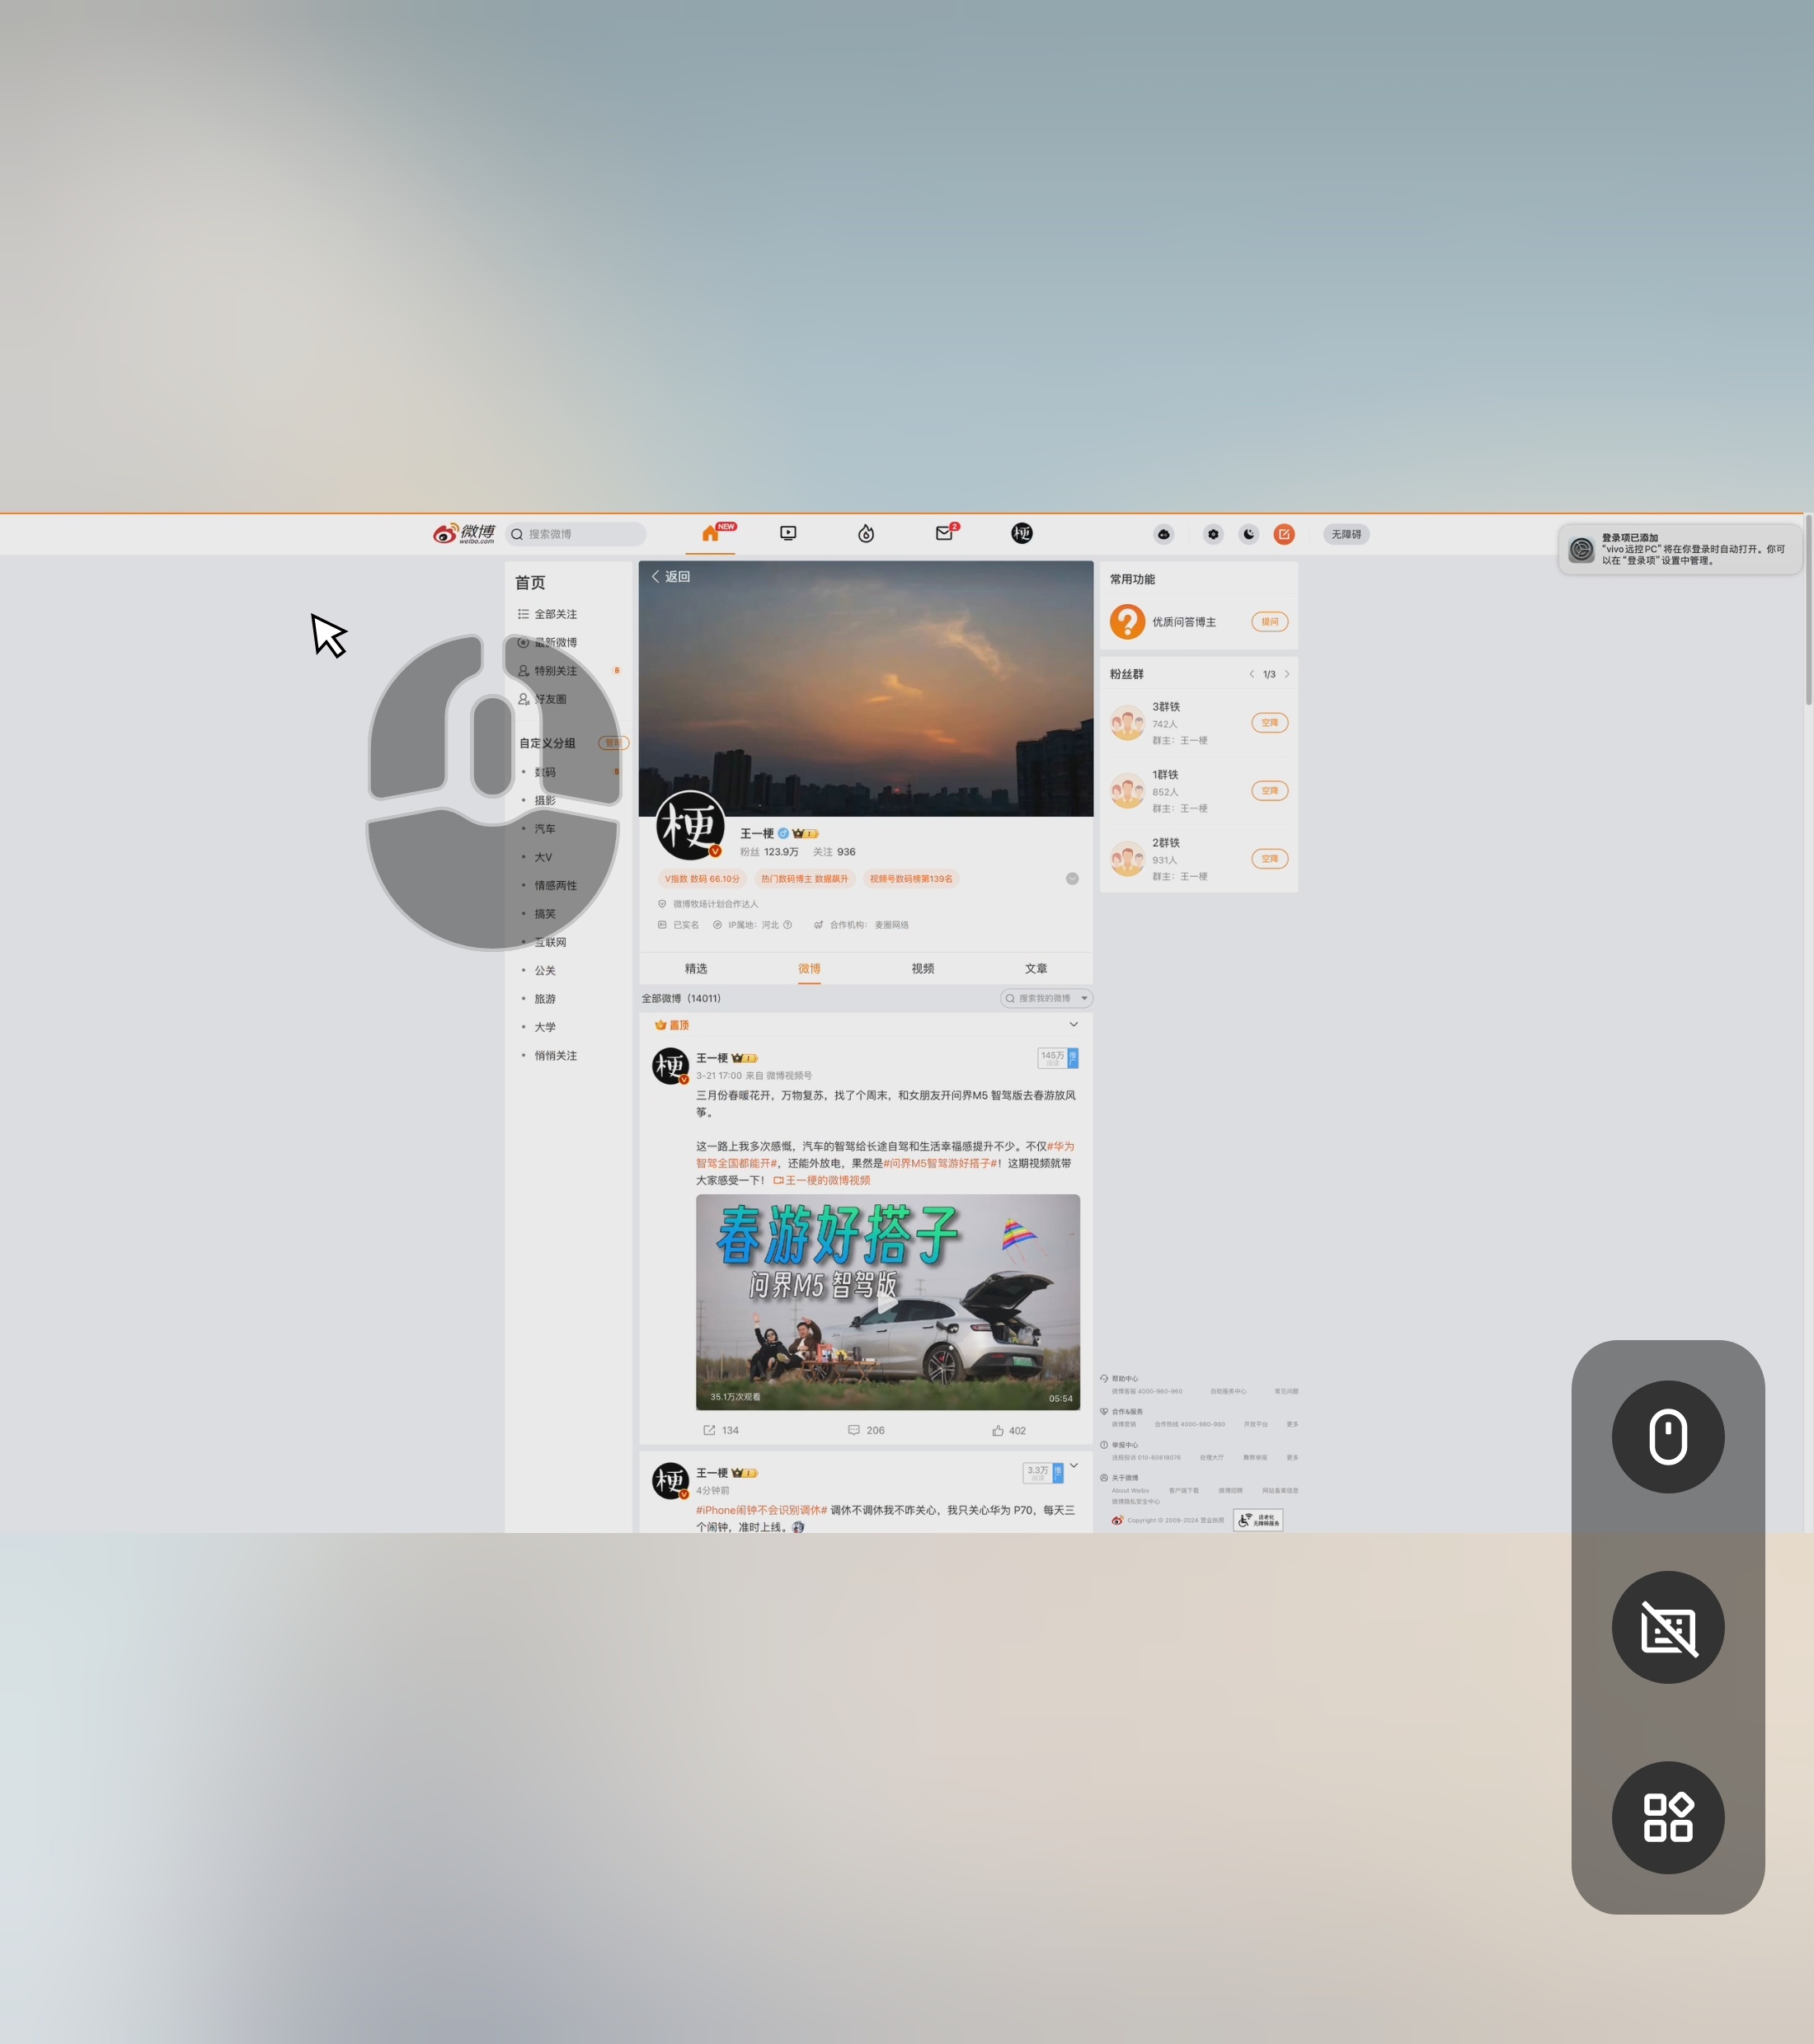Click the 无障碍 accessibility button
This screenshot has height=2044, width=1814.
pyautogui.click(x=1346, y=534)
